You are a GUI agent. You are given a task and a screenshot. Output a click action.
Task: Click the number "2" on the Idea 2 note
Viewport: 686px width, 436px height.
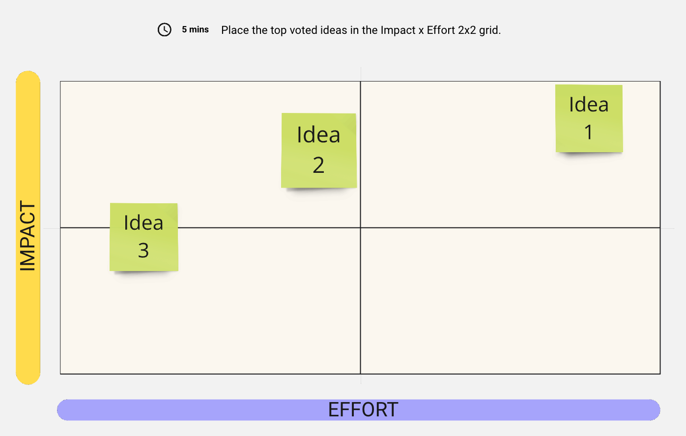(318, 165)
